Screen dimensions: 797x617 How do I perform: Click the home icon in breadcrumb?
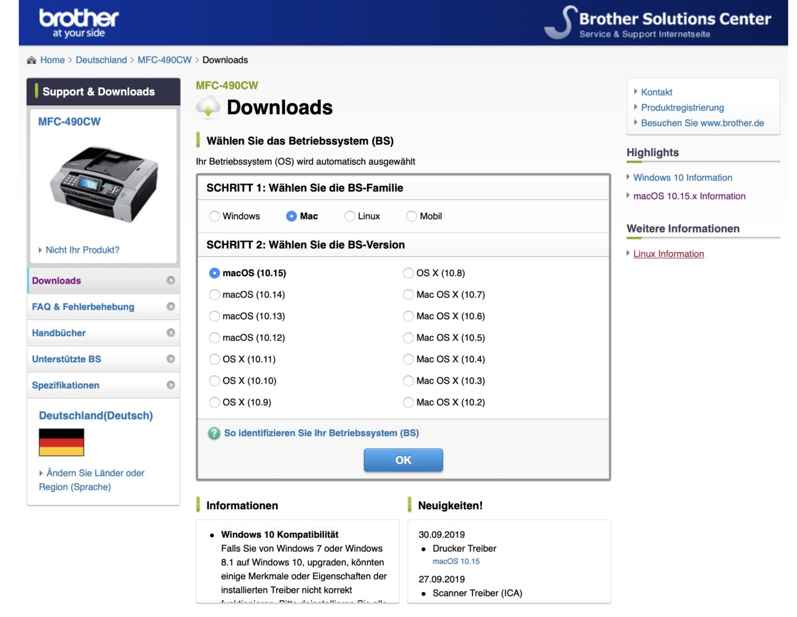[32, 60]
